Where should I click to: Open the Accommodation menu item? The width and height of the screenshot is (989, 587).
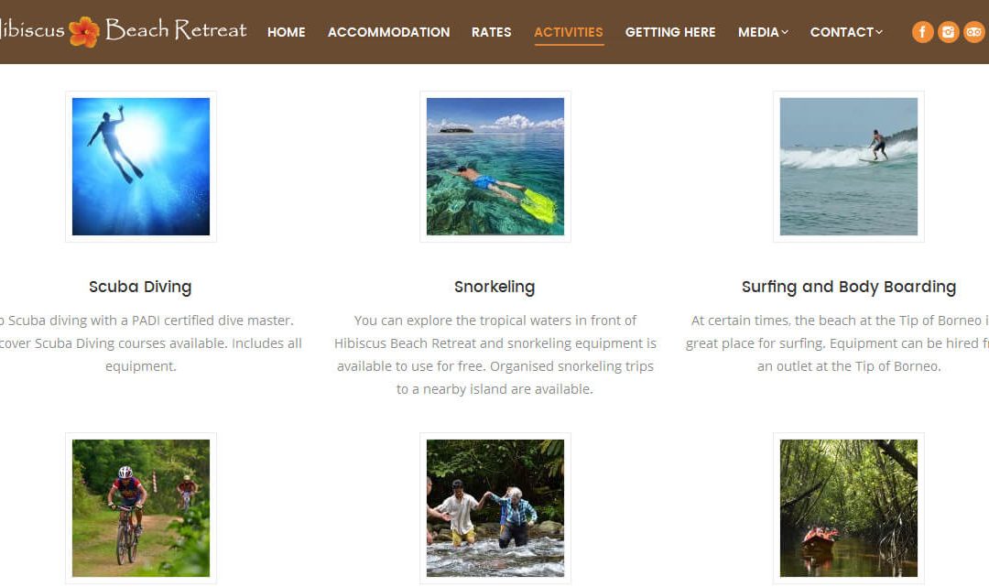point(388,32)
